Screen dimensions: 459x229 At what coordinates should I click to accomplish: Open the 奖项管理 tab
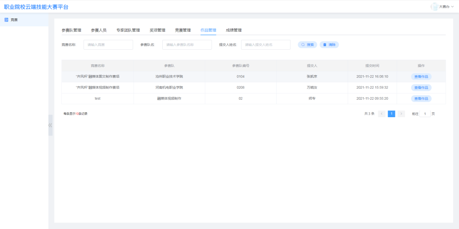157,30
